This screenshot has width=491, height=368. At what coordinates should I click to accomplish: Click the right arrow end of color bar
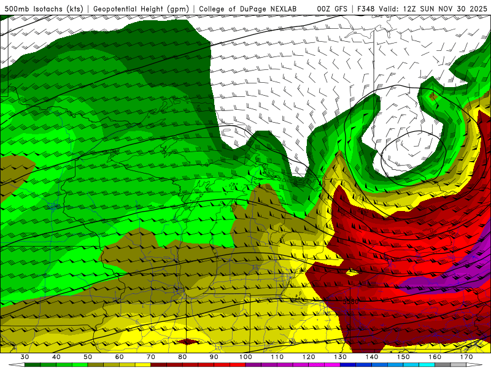tap(474, 365)
